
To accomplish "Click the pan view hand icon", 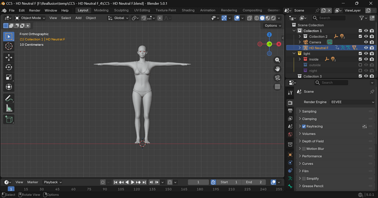I will [277, 69].
